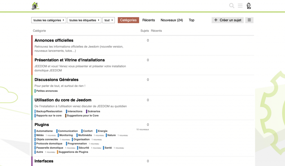Click '1 nouveau' next to Météo
This screenshot has width=285, height=166.
tap(51, 135)
